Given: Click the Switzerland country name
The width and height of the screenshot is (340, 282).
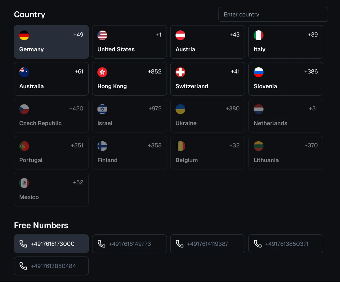Looking at the screenshot, I should (x=192, y=86).
